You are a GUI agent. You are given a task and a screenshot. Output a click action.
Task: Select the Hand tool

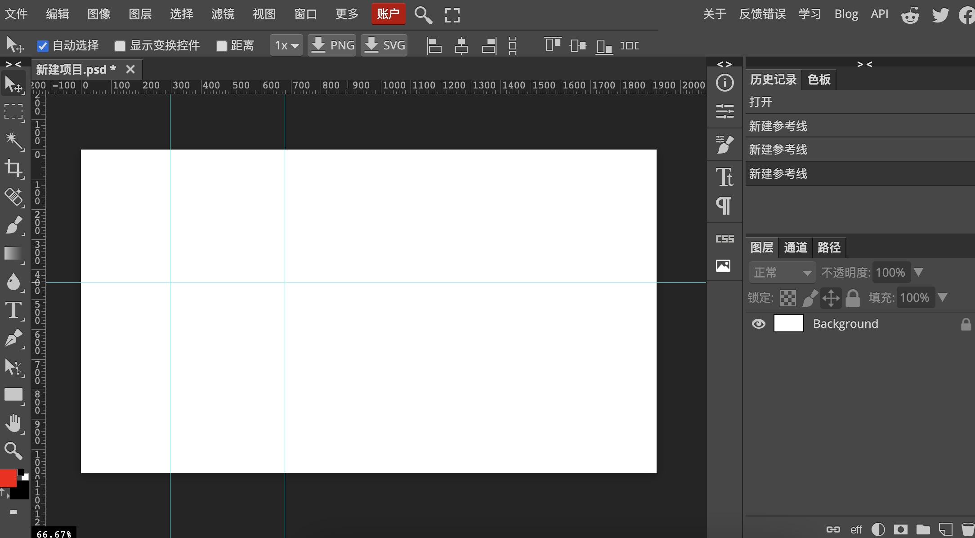(x=13, y=423)
